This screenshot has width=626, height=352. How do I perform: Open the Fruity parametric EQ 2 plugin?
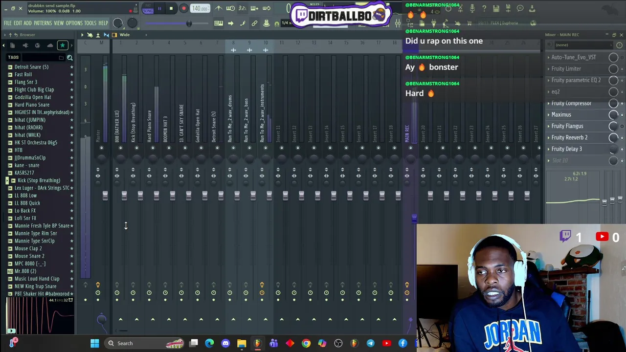576,80
